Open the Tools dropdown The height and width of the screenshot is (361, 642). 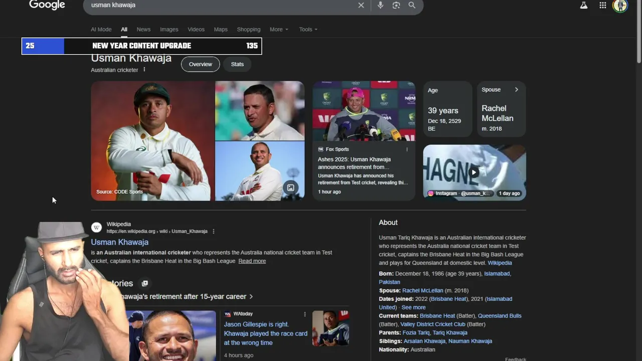coord(308,30)
